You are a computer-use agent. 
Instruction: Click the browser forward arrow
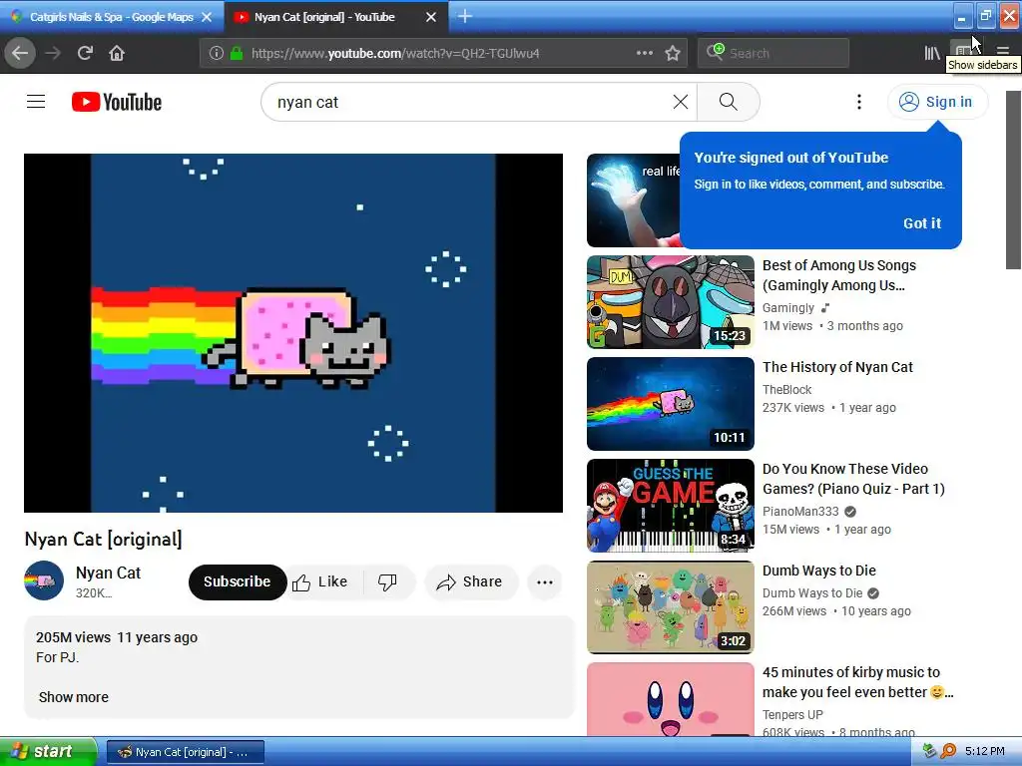53,53
